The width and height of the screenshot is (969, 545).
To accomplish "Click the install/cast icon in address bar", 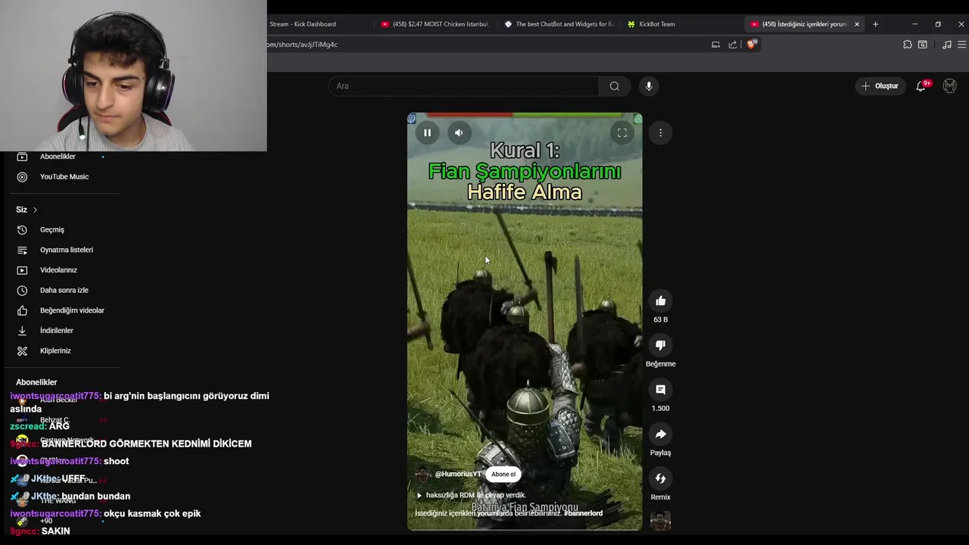I will point(715,45).
